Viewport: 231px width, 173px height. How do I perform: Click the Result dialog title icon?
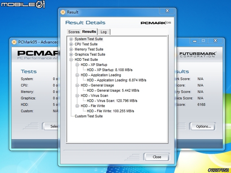63,12
